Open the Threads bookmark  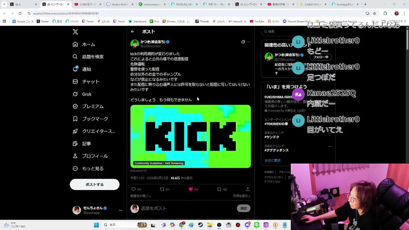(202, 21)
